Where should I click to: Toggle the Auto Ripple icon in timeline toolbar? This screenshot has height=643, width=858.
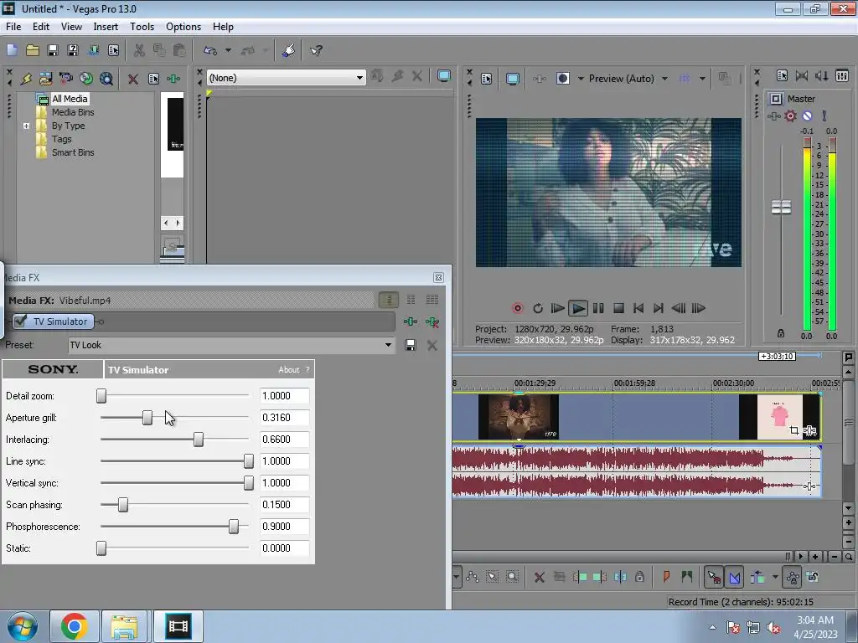(757, 577)
